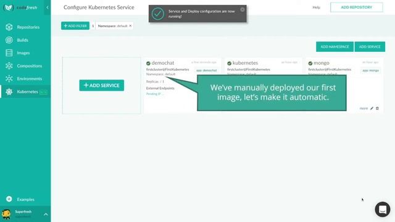Click External Endpoints on the demochat card
Screen dimensions: 395x222
point(160,88)
